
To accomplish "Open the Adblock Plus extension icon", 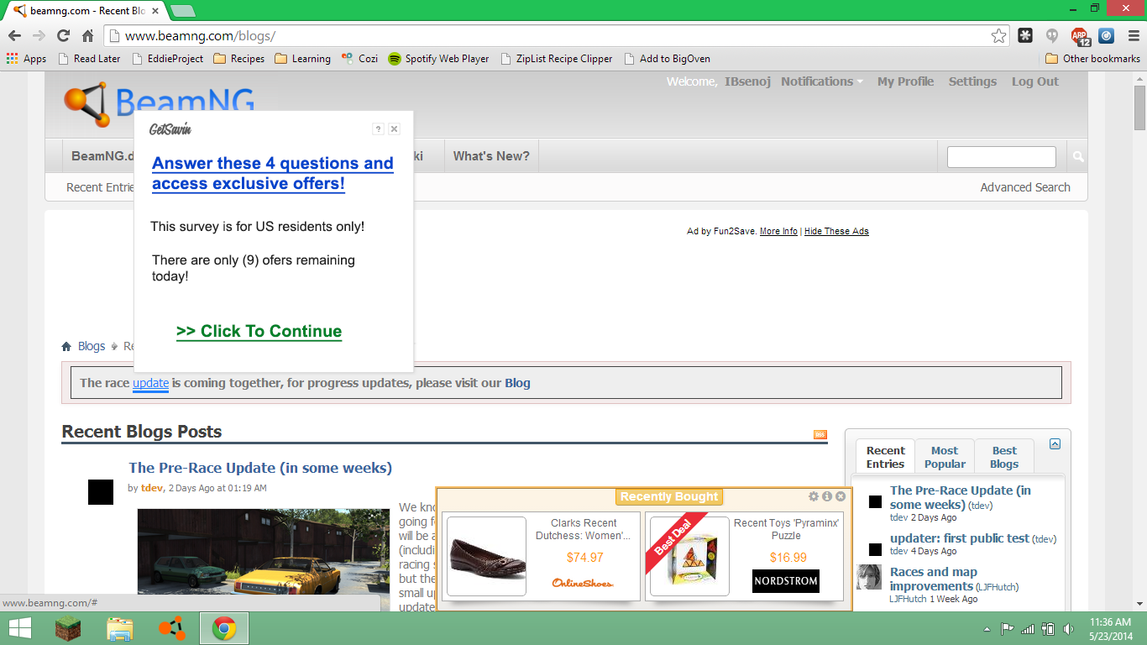I will pyautogui.click(x=1080, y=36).
